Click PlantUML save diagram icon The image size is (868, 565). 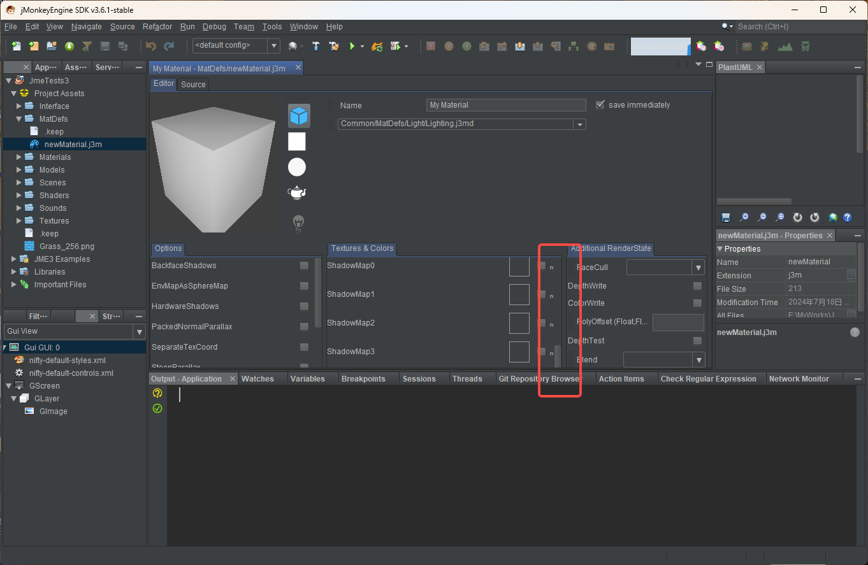click(x=726, y=217)
